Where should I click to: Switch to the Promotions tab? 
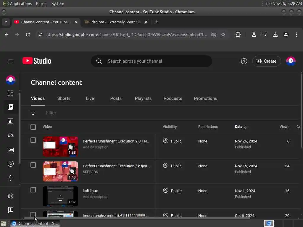(x=206, y=98)
